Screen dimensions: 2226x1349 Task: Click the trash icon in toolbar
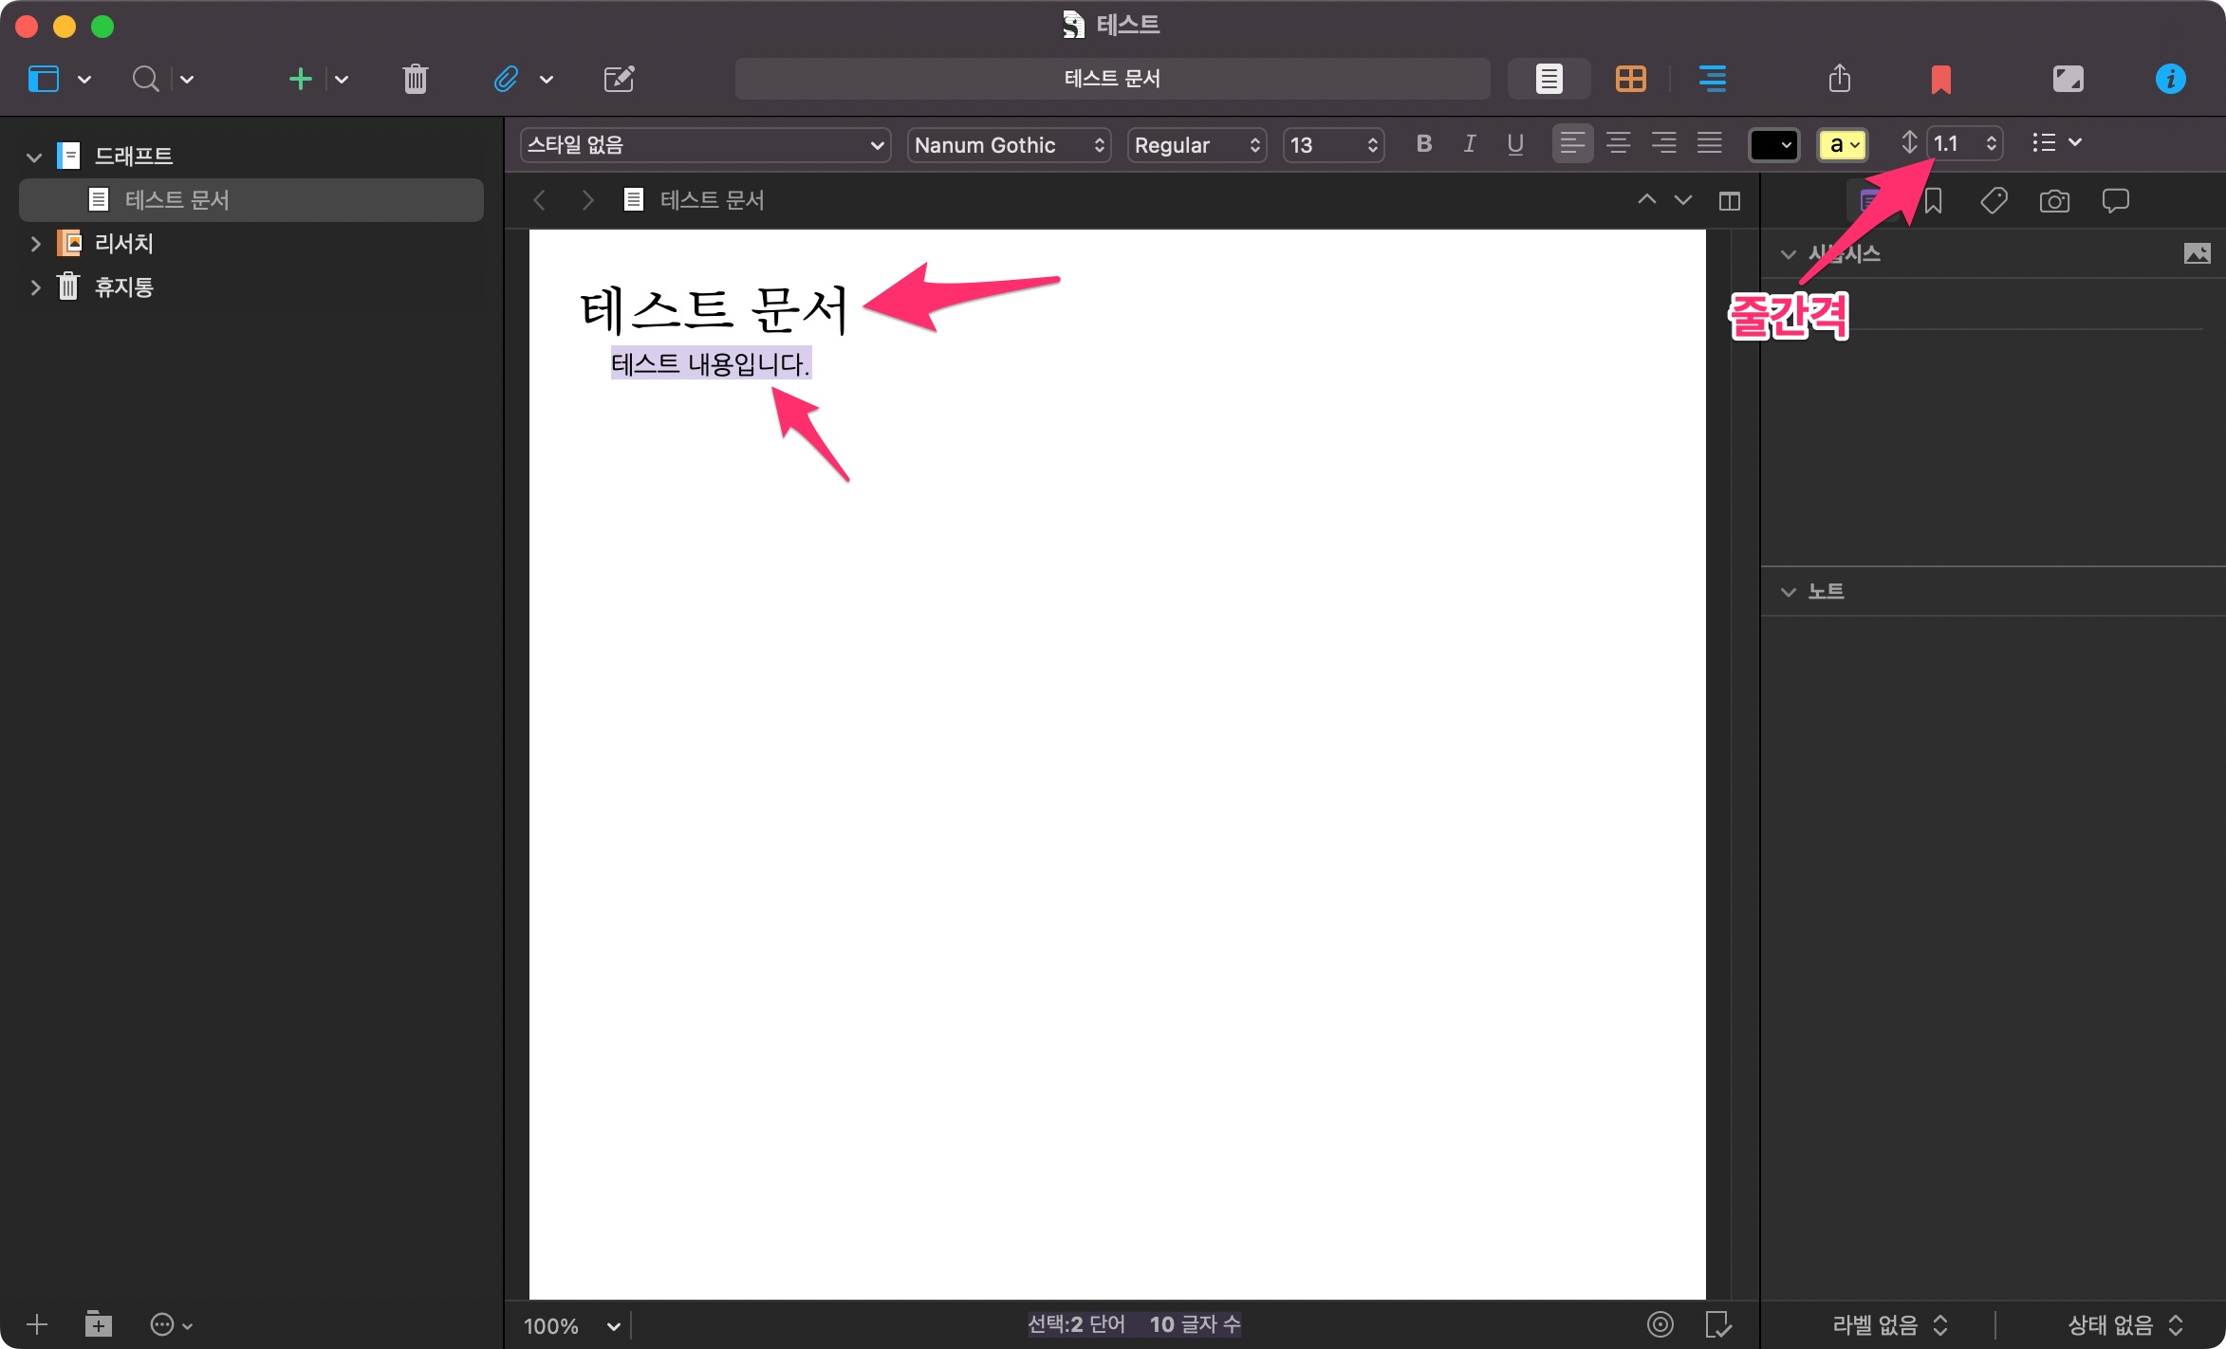click(415, 79)
